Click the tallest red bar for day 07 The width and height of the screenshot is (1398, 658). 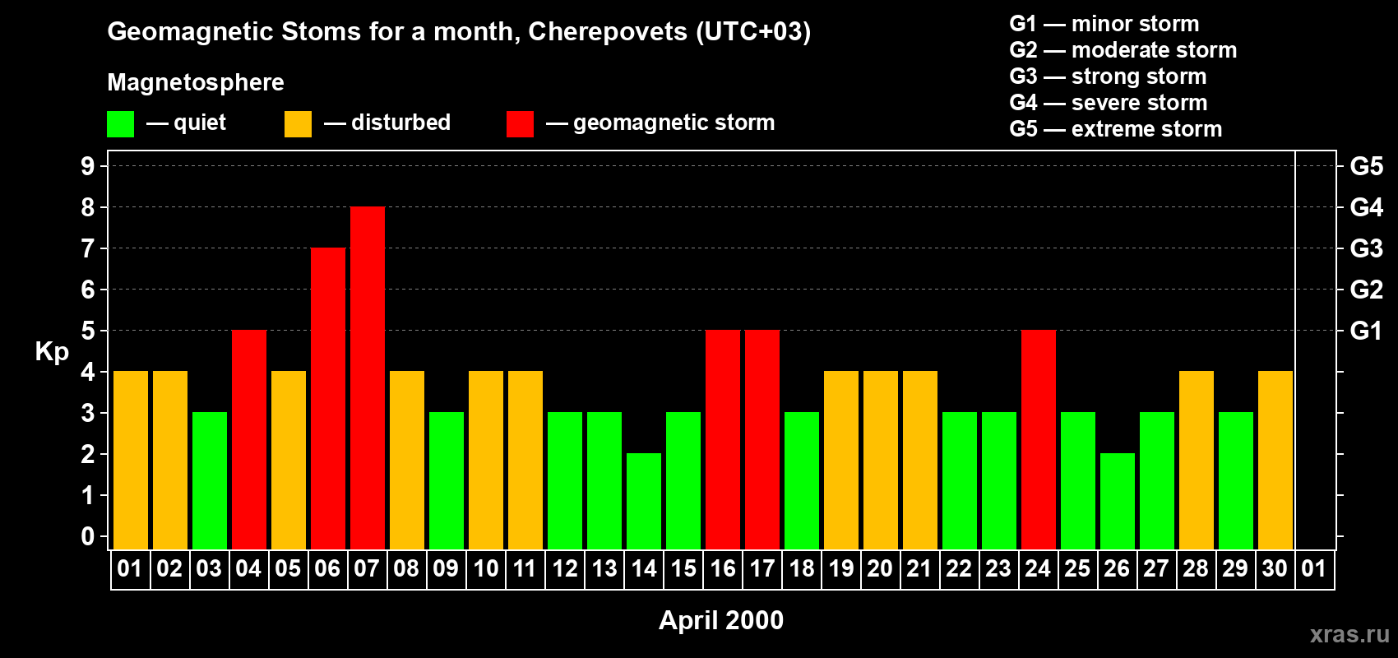point(368,378)
